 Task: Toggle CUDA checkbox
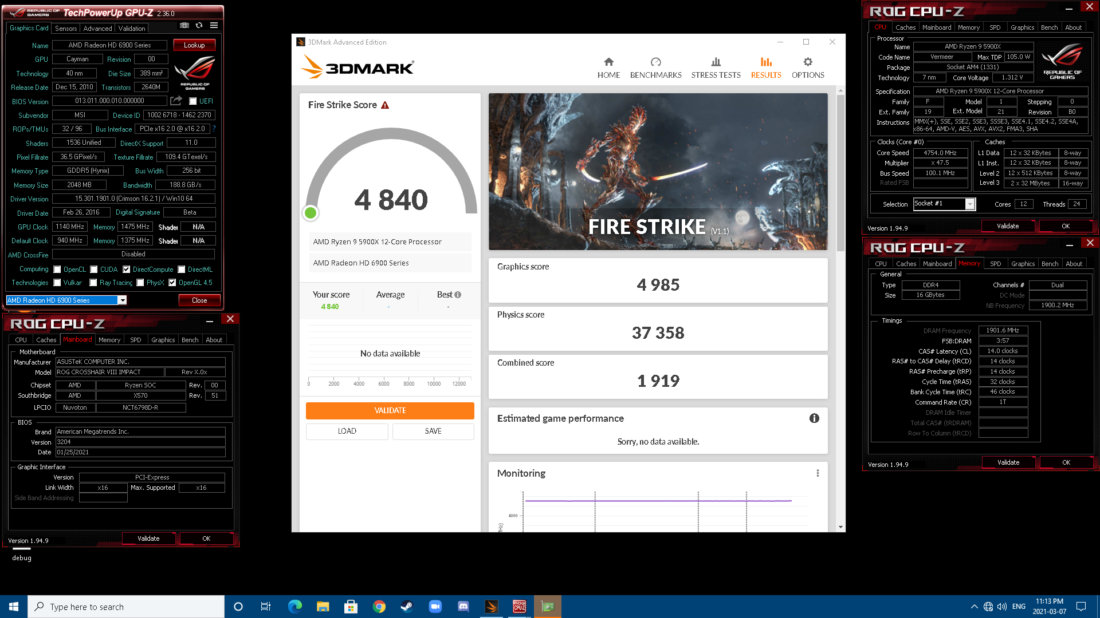93,270
